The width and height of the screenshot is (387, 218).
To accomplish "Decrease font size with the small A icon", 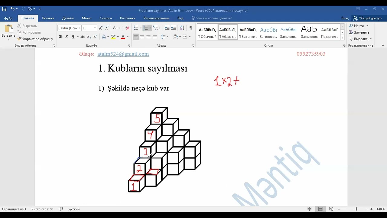I will click(x=107, y=28).
